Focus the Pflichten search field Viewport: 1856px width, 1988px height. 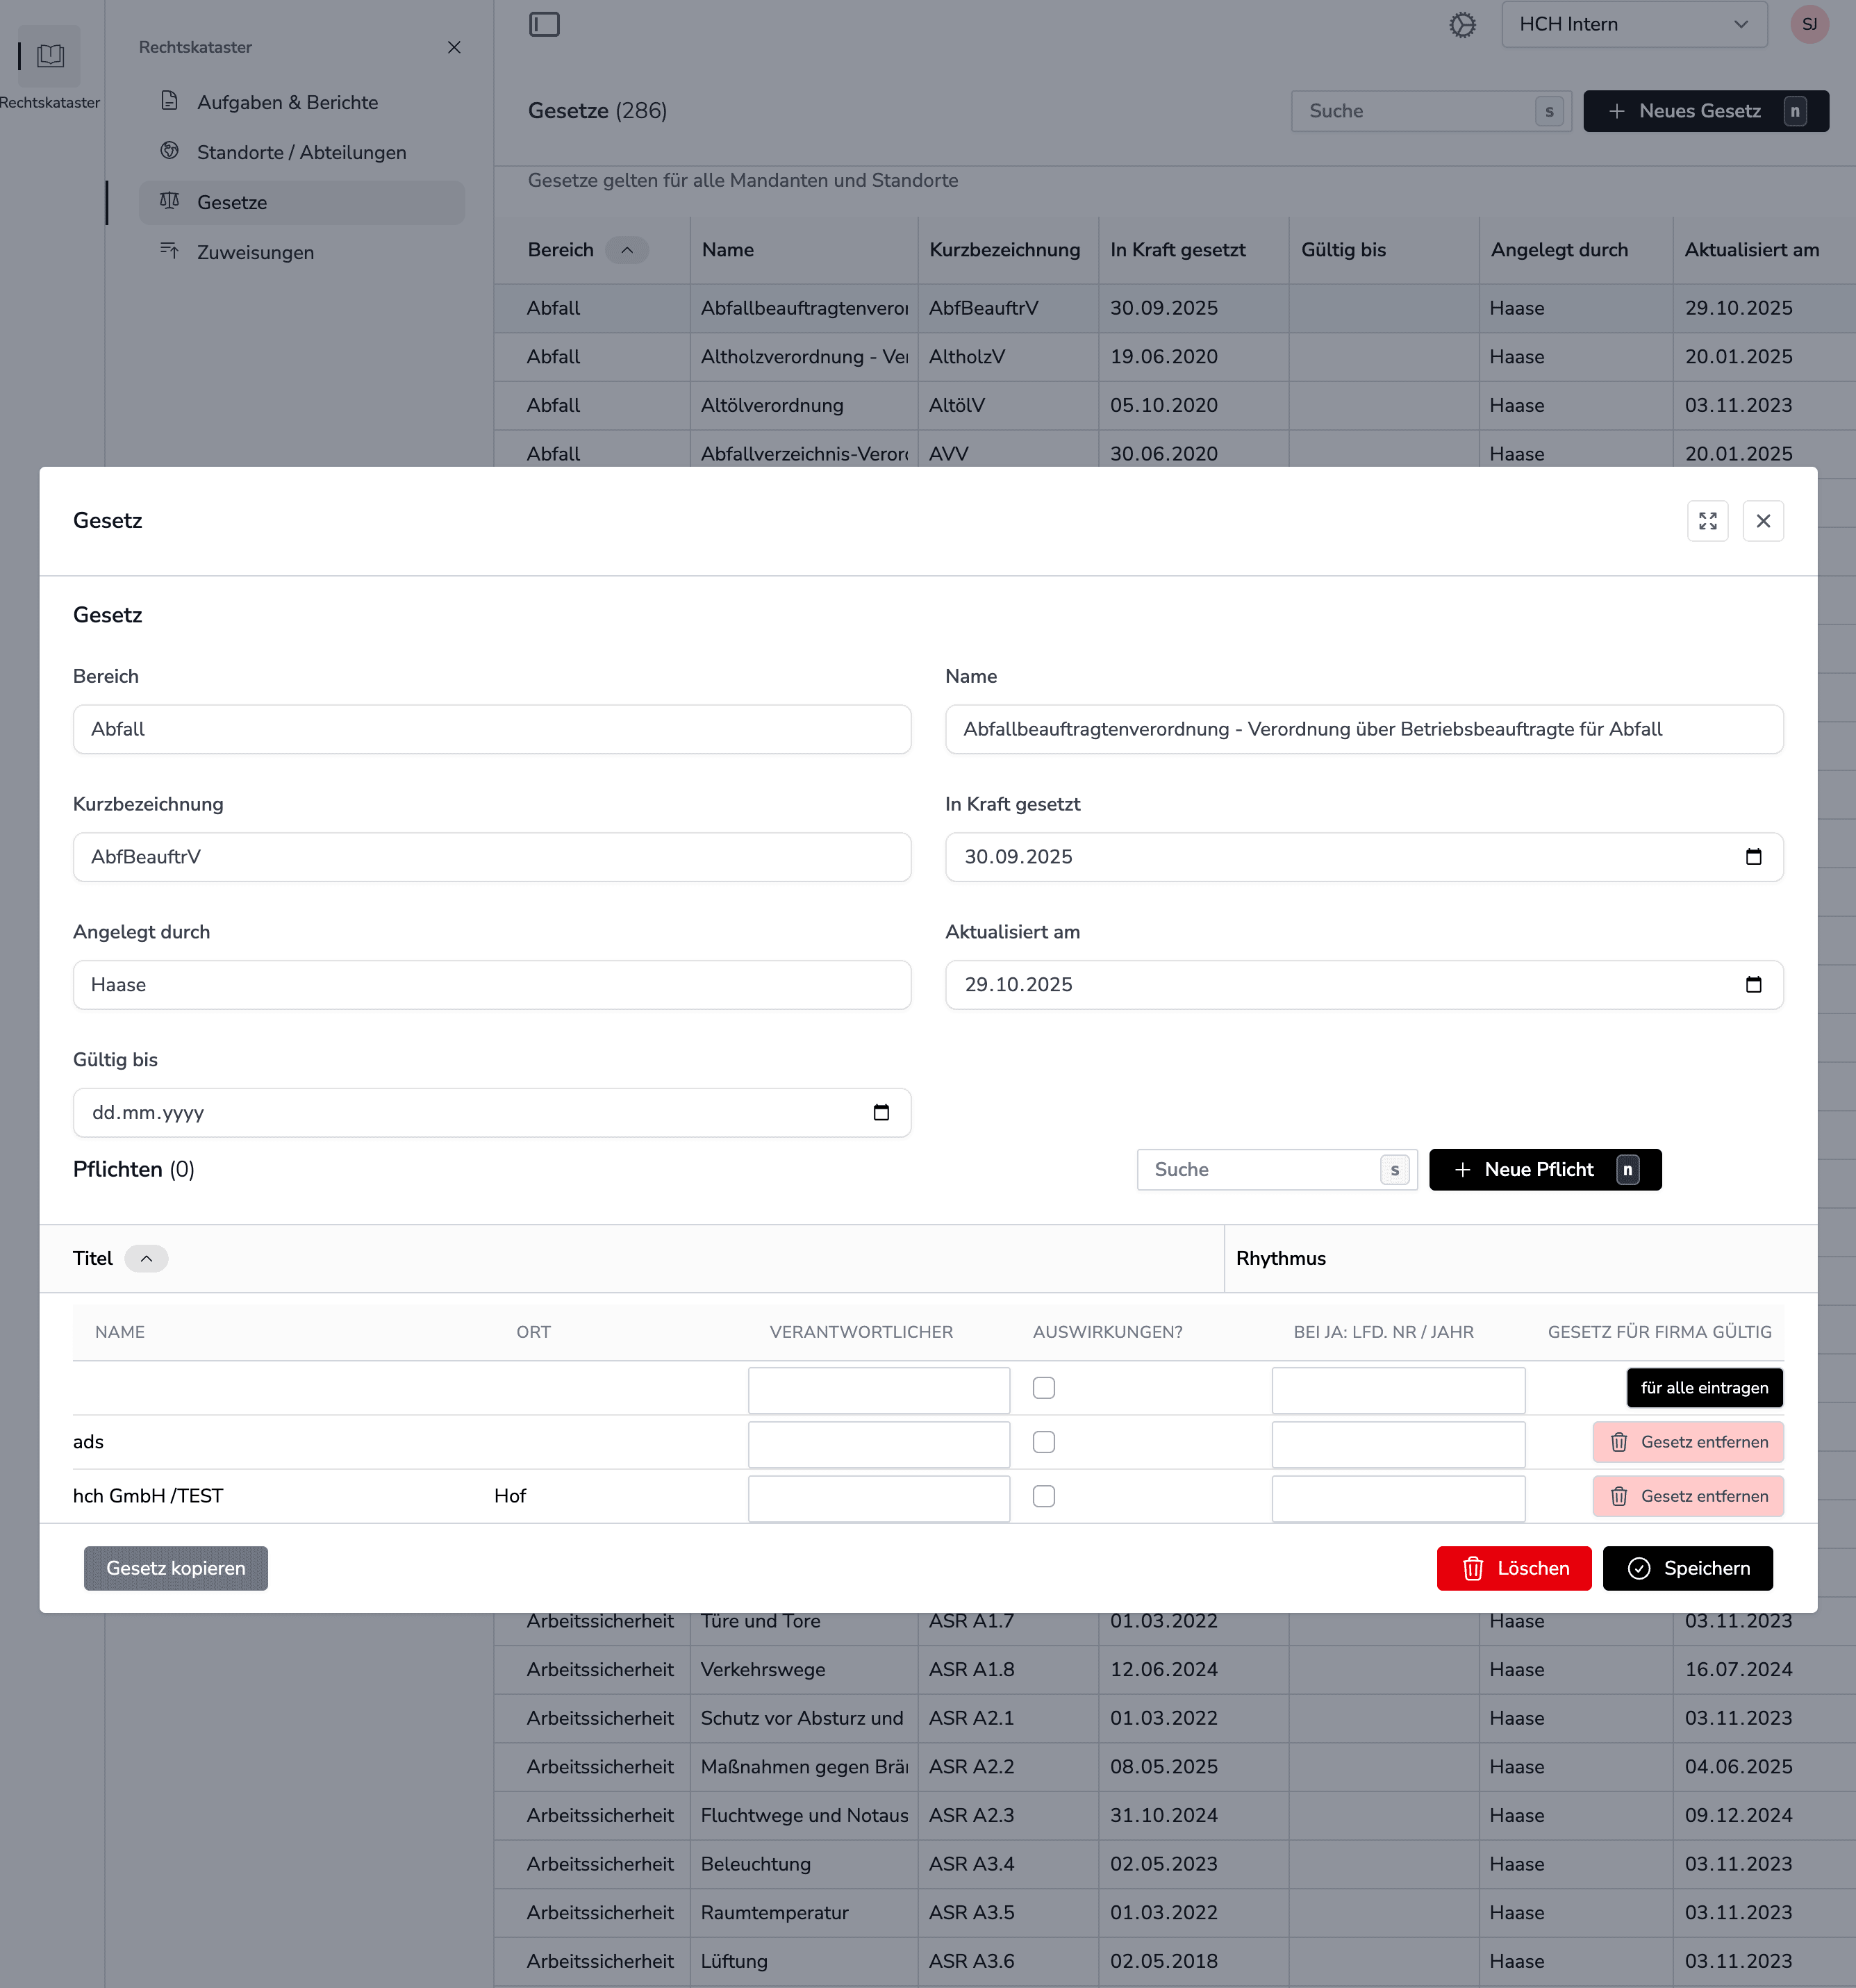pyautogui.click(x=1277, y=1170)
